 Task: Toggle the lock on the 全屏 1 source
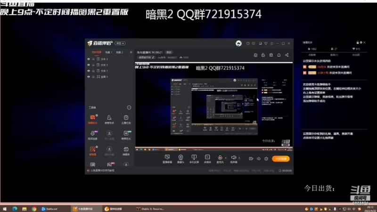(93, 77)
